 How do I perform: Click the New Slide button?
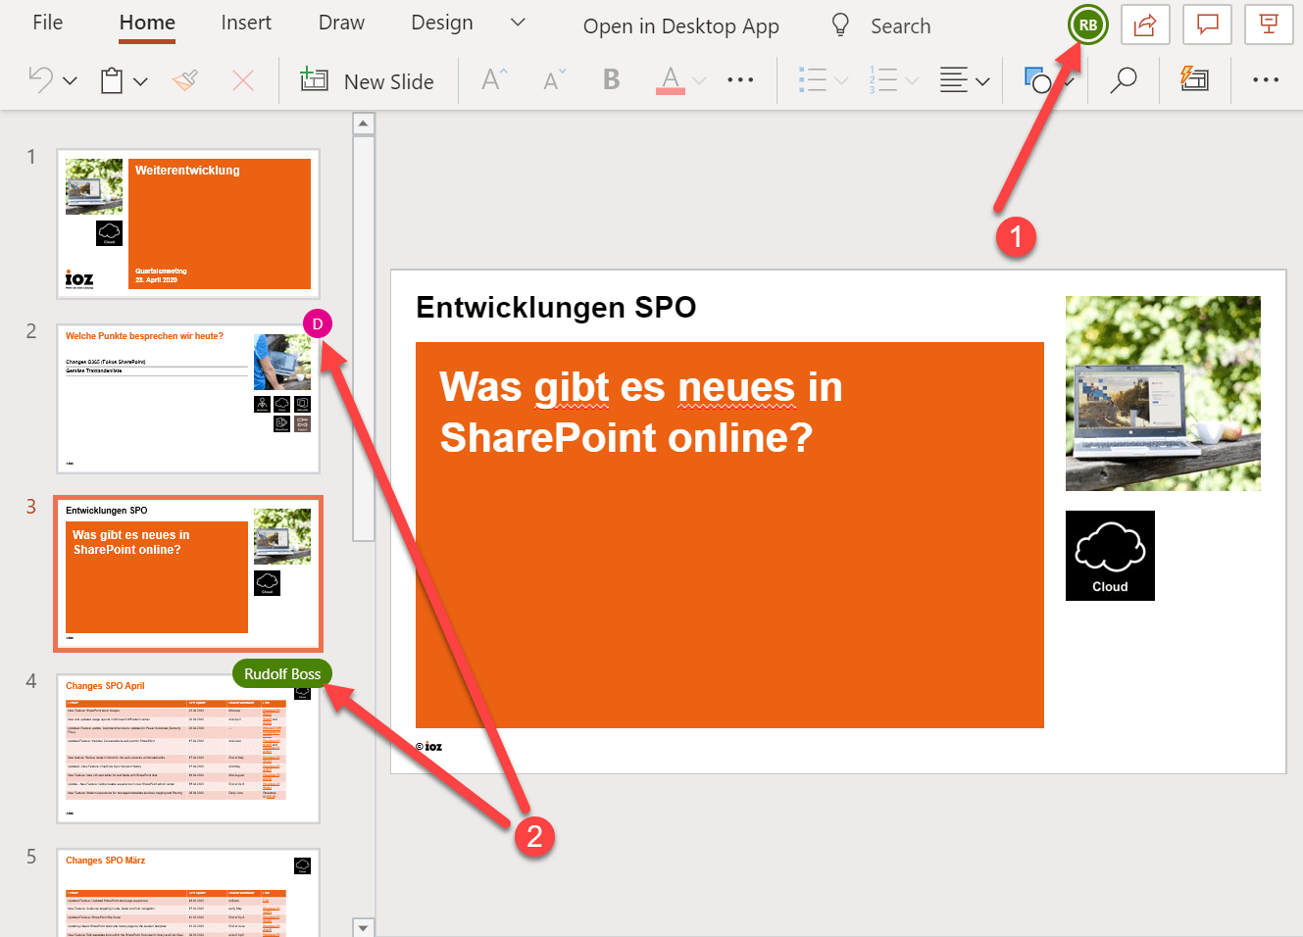click(x=368, y=81)
